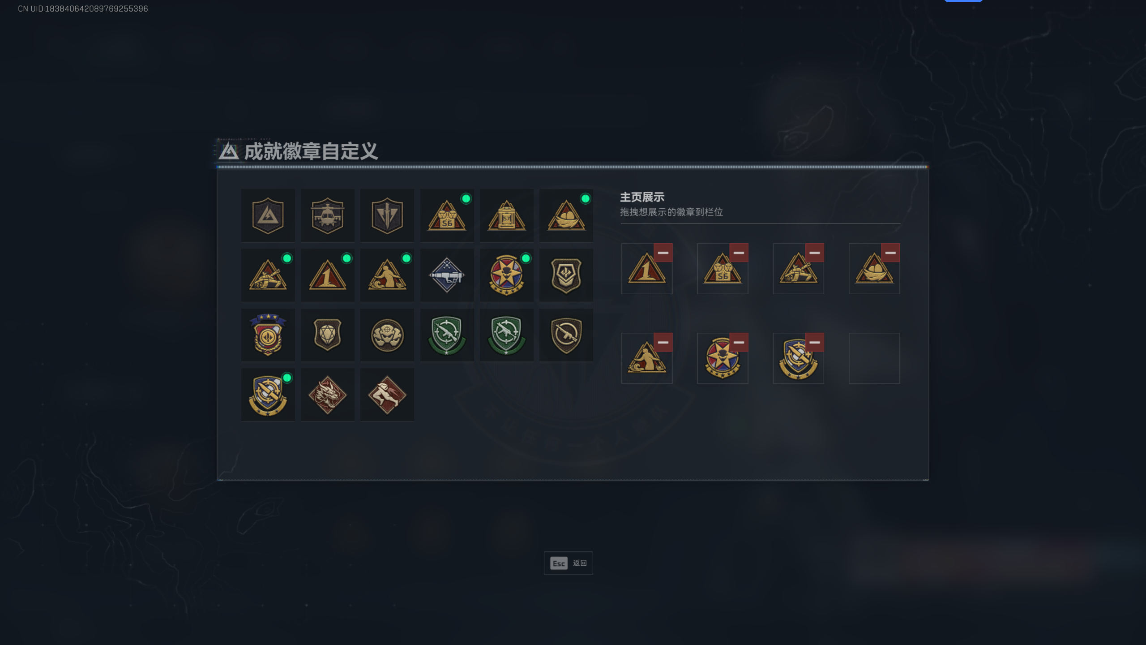
Task: Select the three-star crest ribbon badge
Action: click(268, 335)
